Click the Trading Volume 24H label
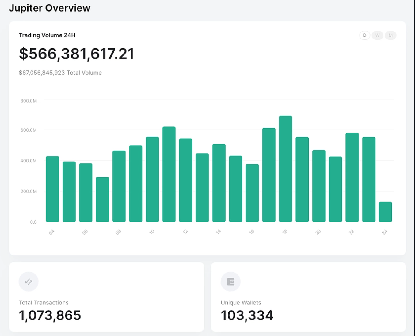This screenshot has width=415, height=336. pos(47,35)
